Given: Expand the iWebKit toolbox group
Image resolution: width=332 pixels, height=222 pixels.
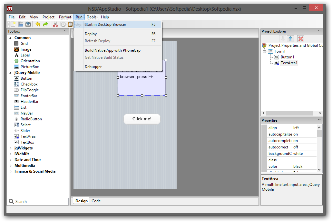Looking at the screenshot, I should coord(10,154).
